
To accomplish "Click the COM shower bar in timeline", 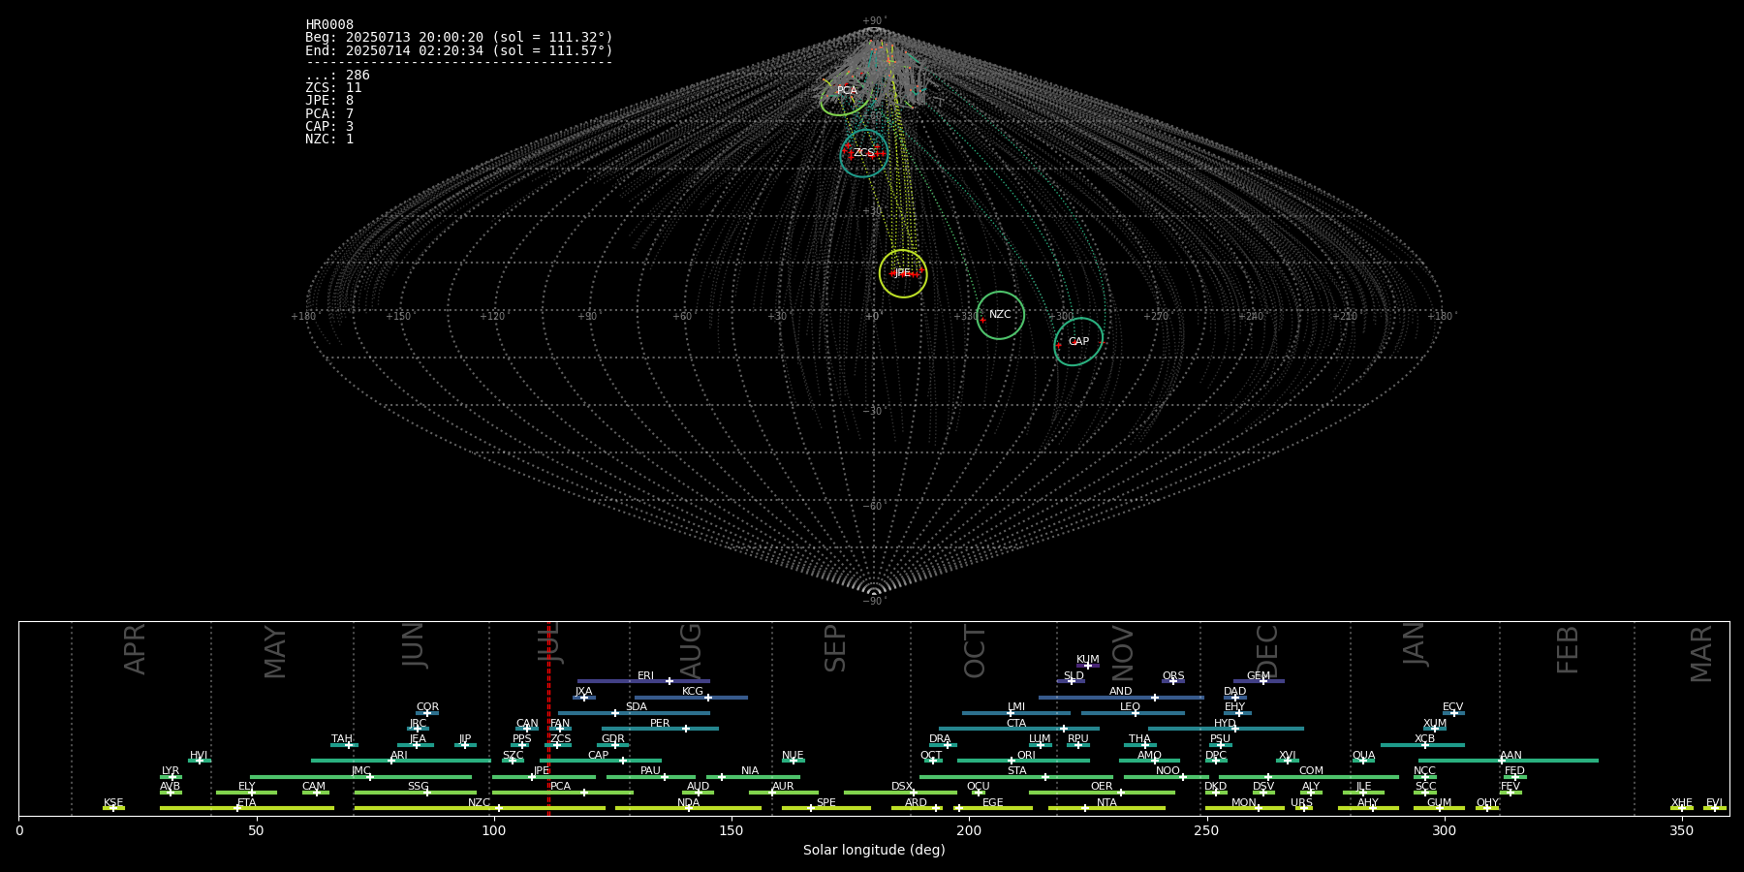I will click(x=1309, y=777).
